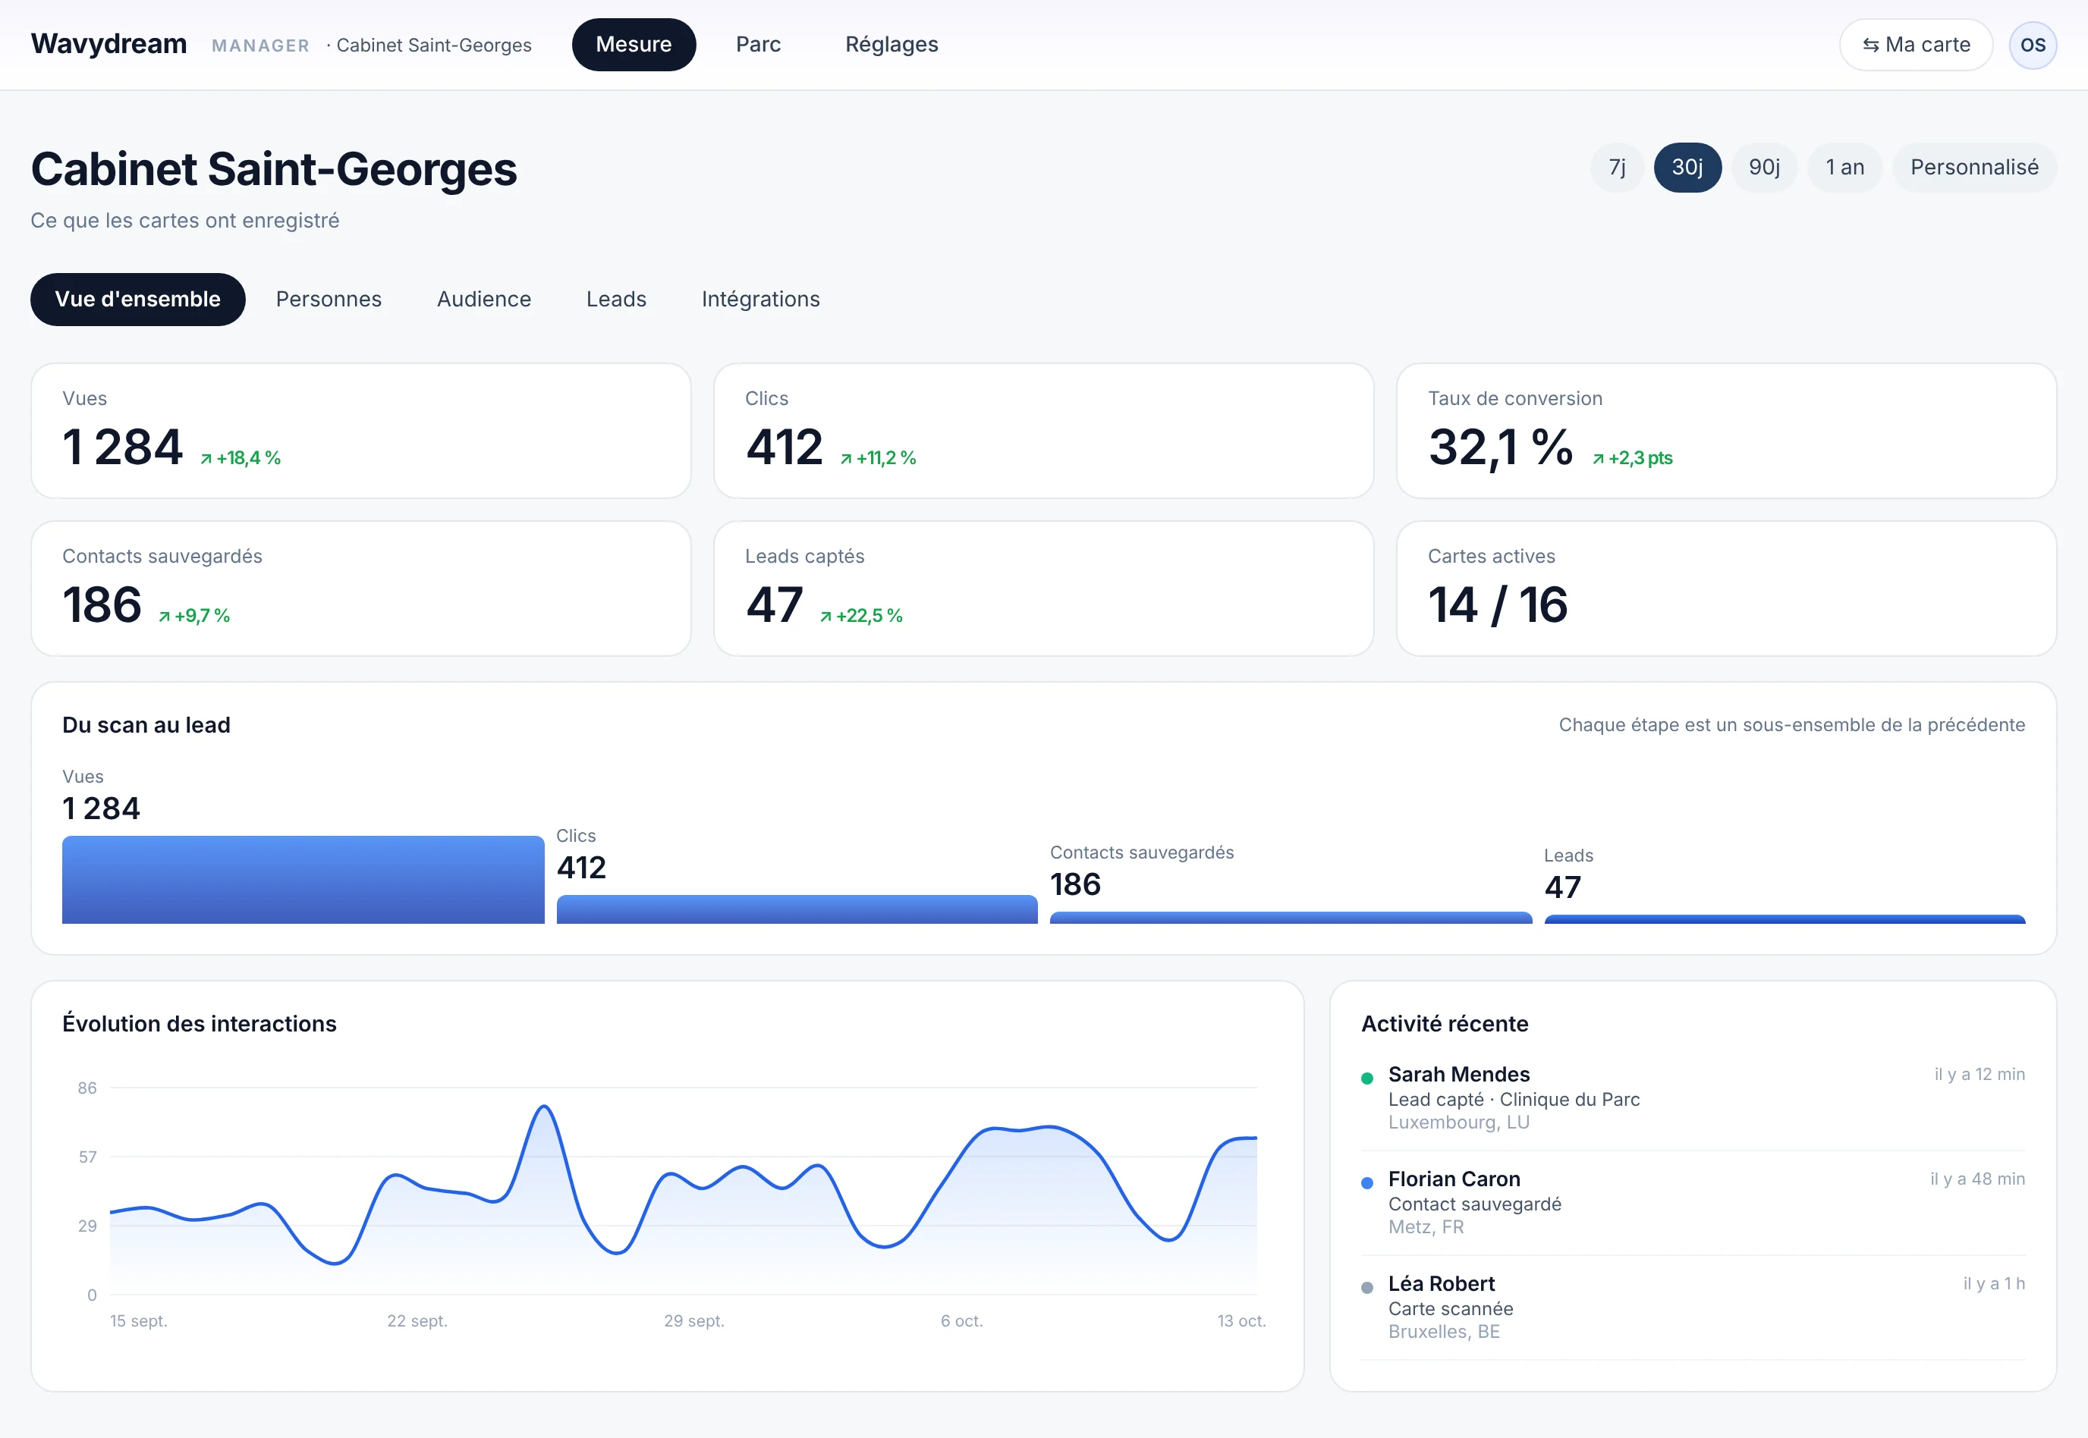
Task: Click the Cartes actives 14 / 16 card
Action: [x=1726, y=589]
